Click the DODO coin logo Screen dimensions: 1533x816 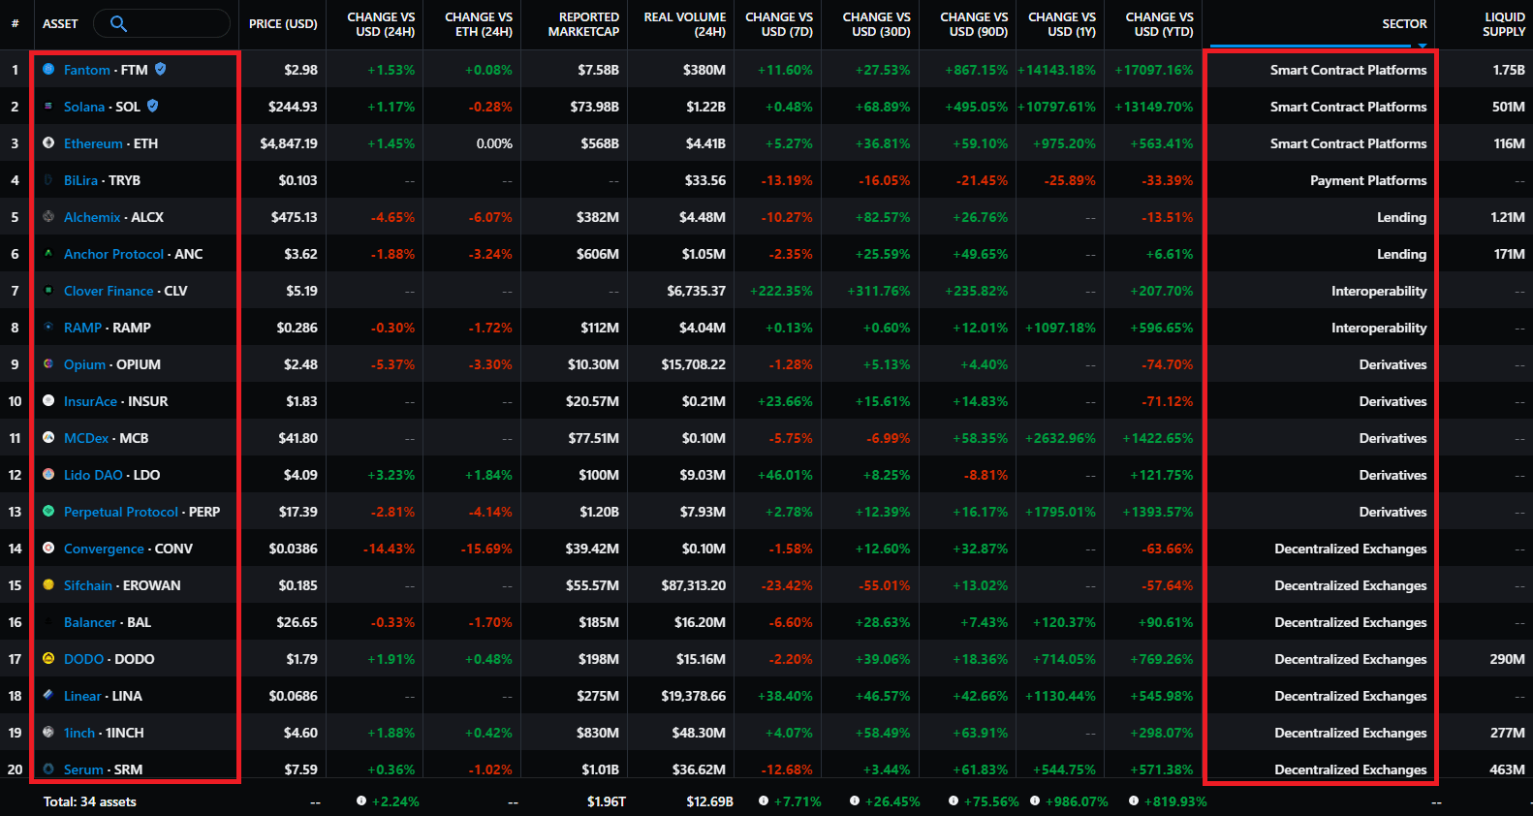pyautogui.click(x=48, y=659)
